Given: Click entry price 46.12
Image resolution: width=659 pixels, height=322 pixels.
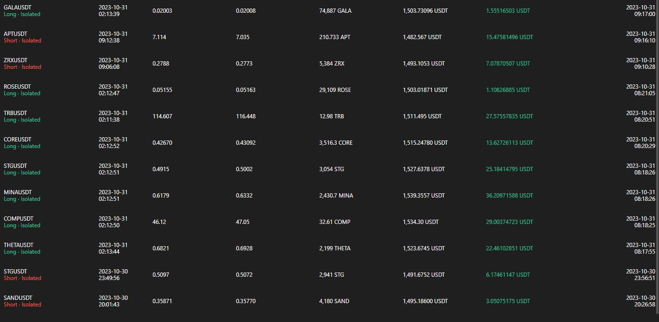Looking at the screenshot, I should pyautogui.click(x=159, y=222).
